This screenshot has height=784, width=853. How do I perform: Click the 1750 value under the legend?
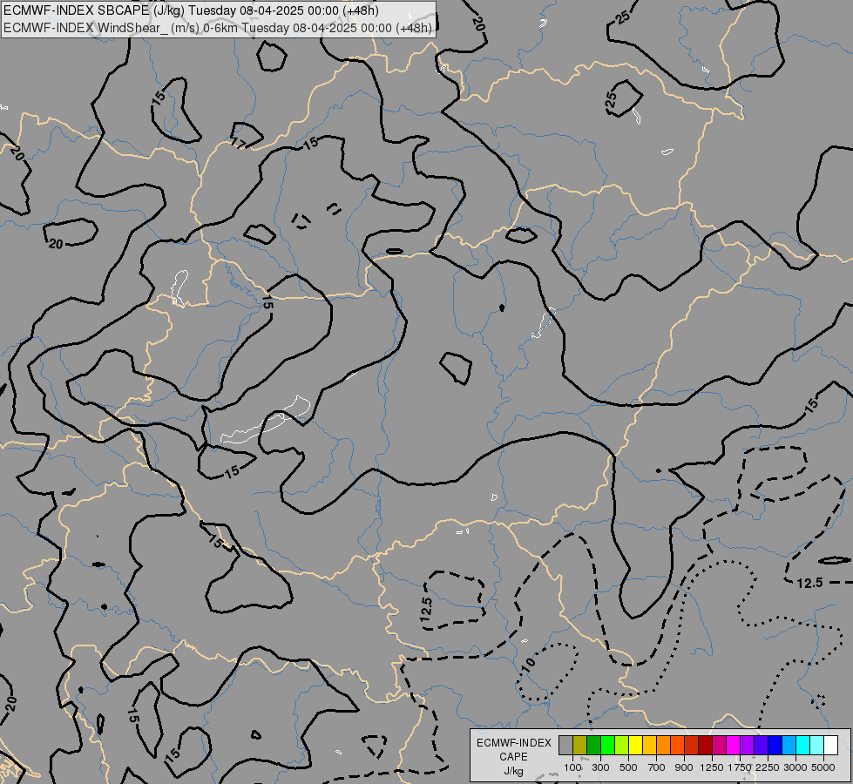click(740, 767)
